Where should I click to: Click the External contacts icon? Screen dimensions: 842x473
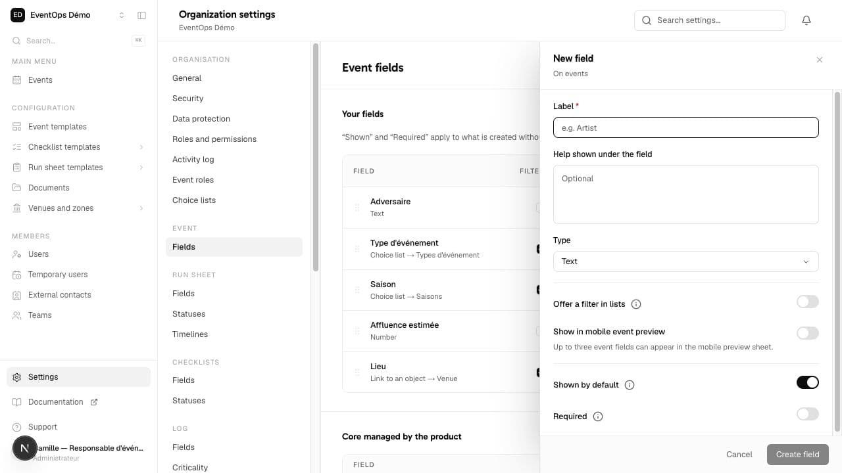pyautogui.click(x=17, y=295)
